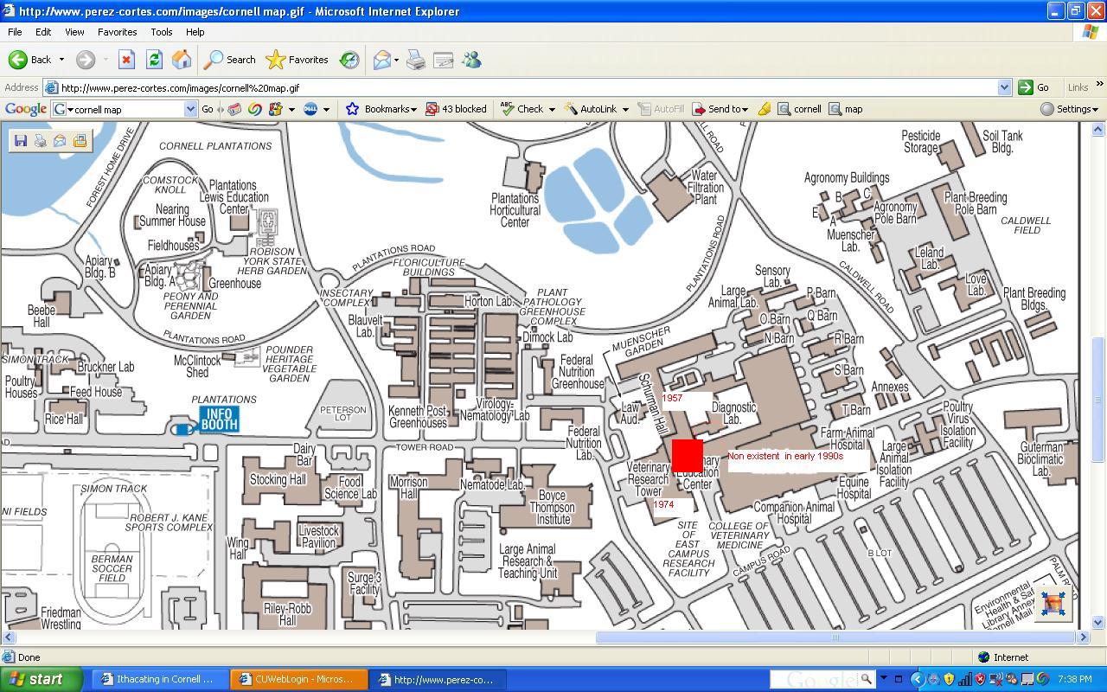Open the Tools menu
Screen dimensions: 1107x692
(x=162, y=32)
